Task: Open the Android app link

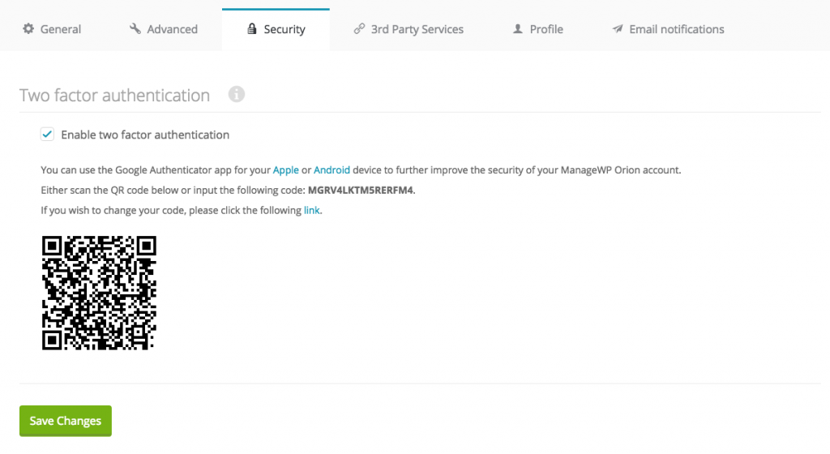Action: tap(332, 170)
